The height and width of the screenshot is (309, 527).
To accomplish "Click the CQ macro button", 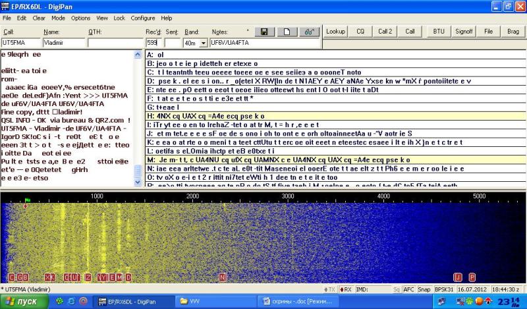I will click(x=360, y=32).
